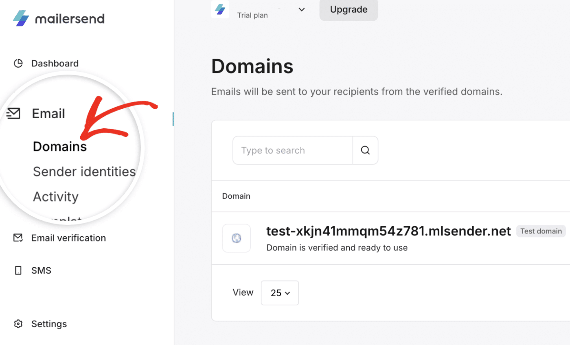
Task: Click the Domains page heading
Action: coord(252,66)
